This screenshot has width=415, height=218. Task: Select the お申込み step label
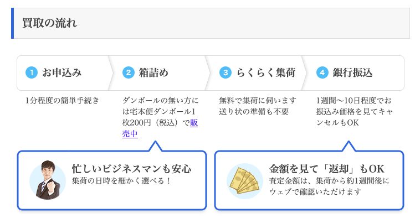point(62,72)
